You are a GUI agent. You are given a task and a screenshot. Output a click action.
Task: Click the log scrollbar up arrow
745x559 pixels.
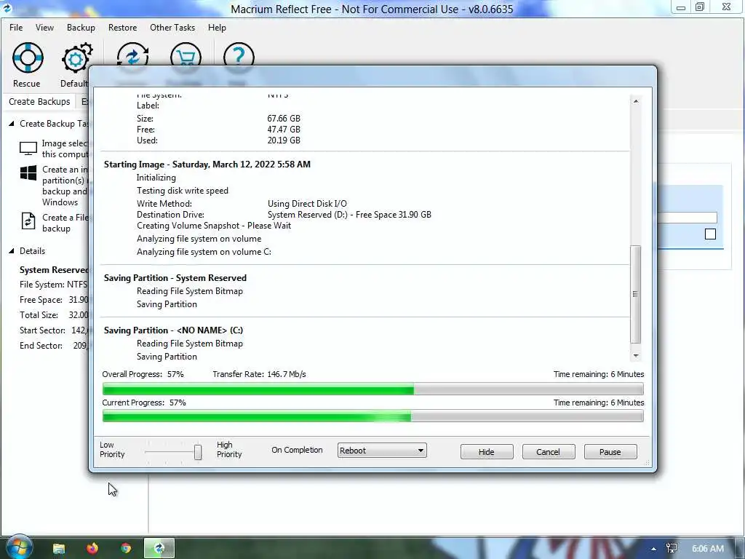pos(636,101)
